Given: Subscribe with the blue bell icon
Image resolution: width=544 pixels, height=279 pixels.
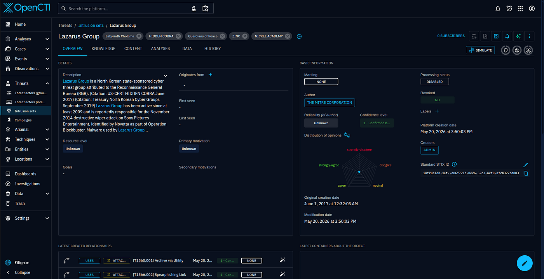Looking at the screenshot, I should point(507,36).
